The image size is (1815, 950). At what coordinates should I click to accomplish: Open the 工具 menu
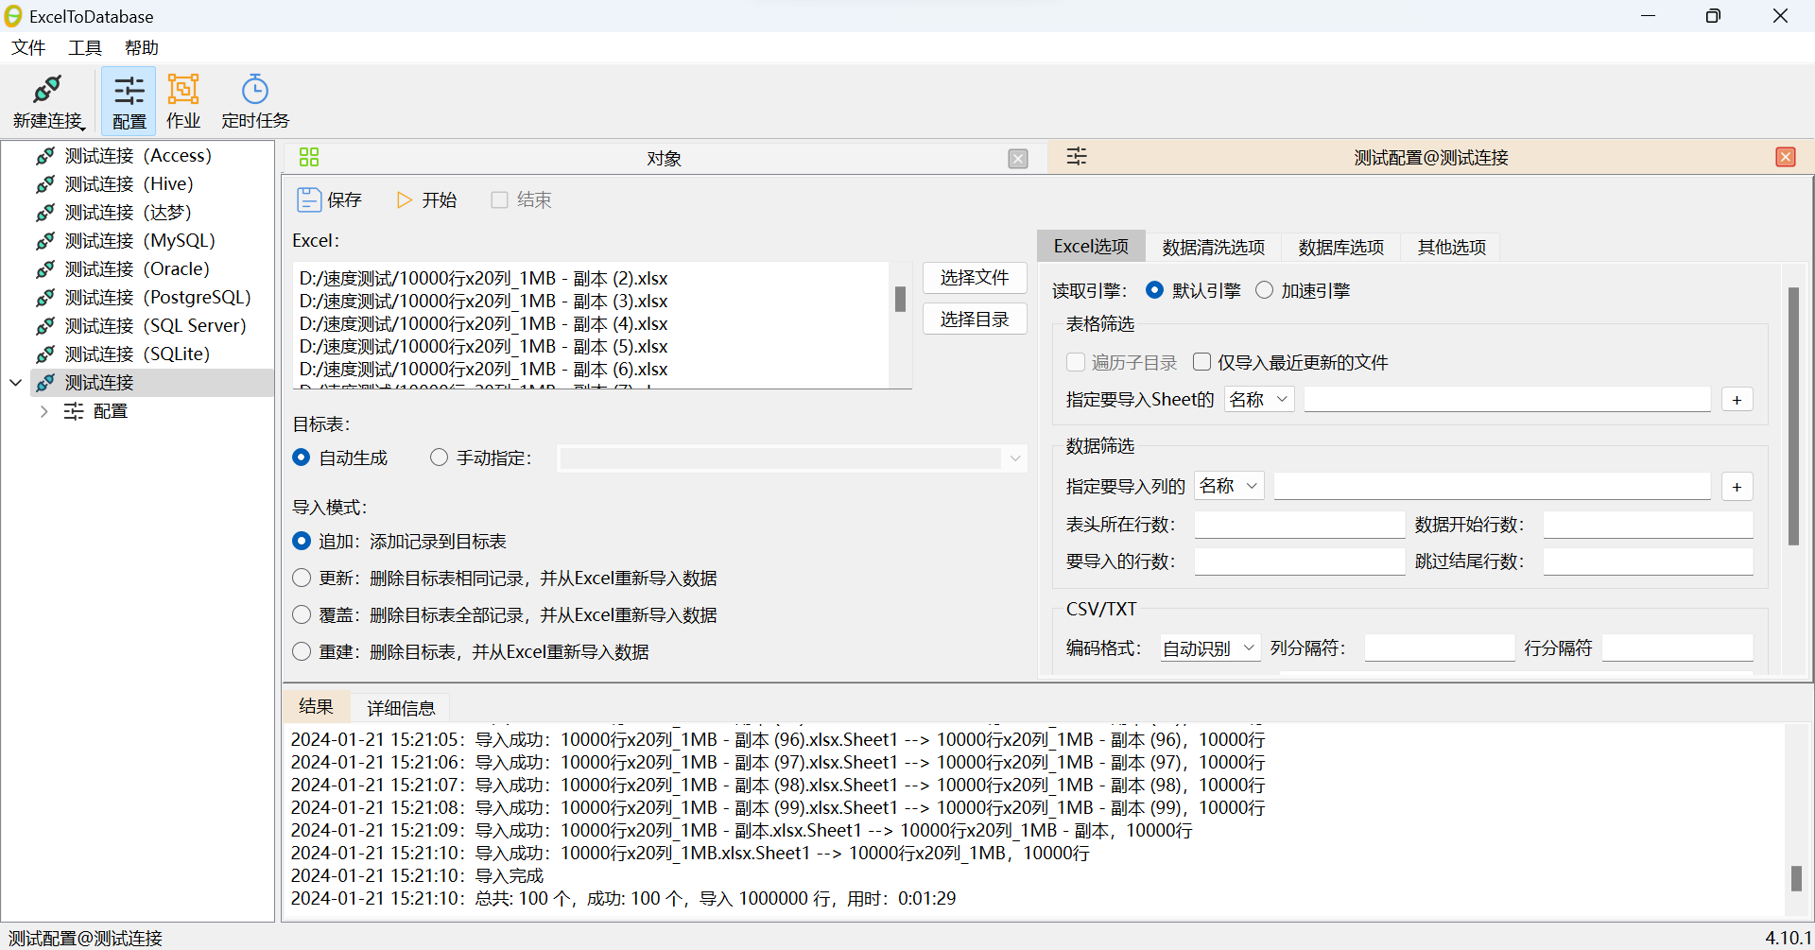point(84,47)
